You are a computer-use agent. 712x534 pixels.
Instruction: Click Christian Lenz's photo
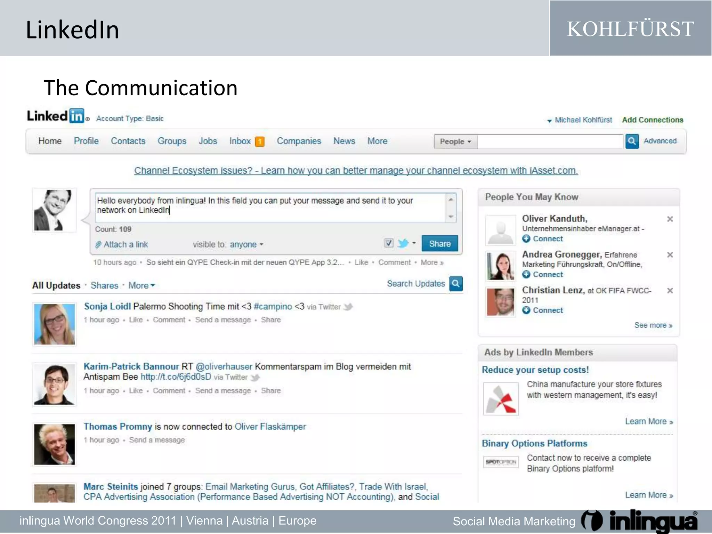click(501, 302)
